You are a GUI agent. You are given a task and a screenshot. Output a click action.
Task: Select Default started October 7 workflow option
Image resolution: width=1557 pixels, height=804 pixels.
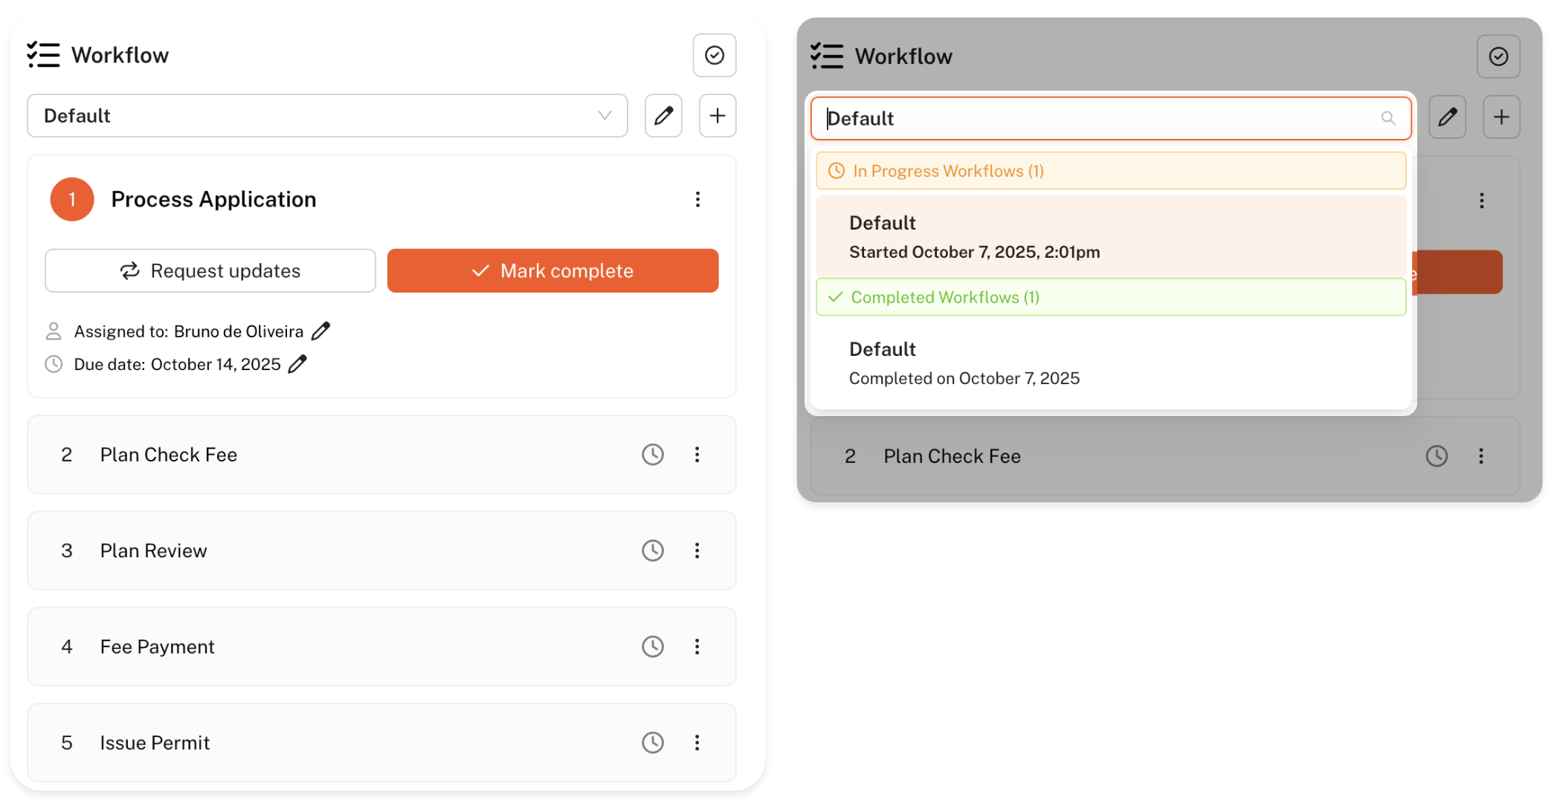point(1110,237)
